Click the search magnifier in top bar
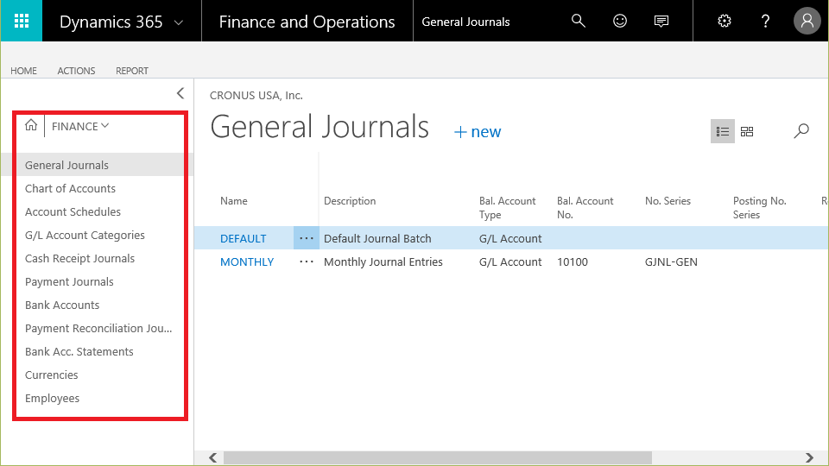This screenshot has height=466, width=829. pyautogui.click(x=579, y=21)
